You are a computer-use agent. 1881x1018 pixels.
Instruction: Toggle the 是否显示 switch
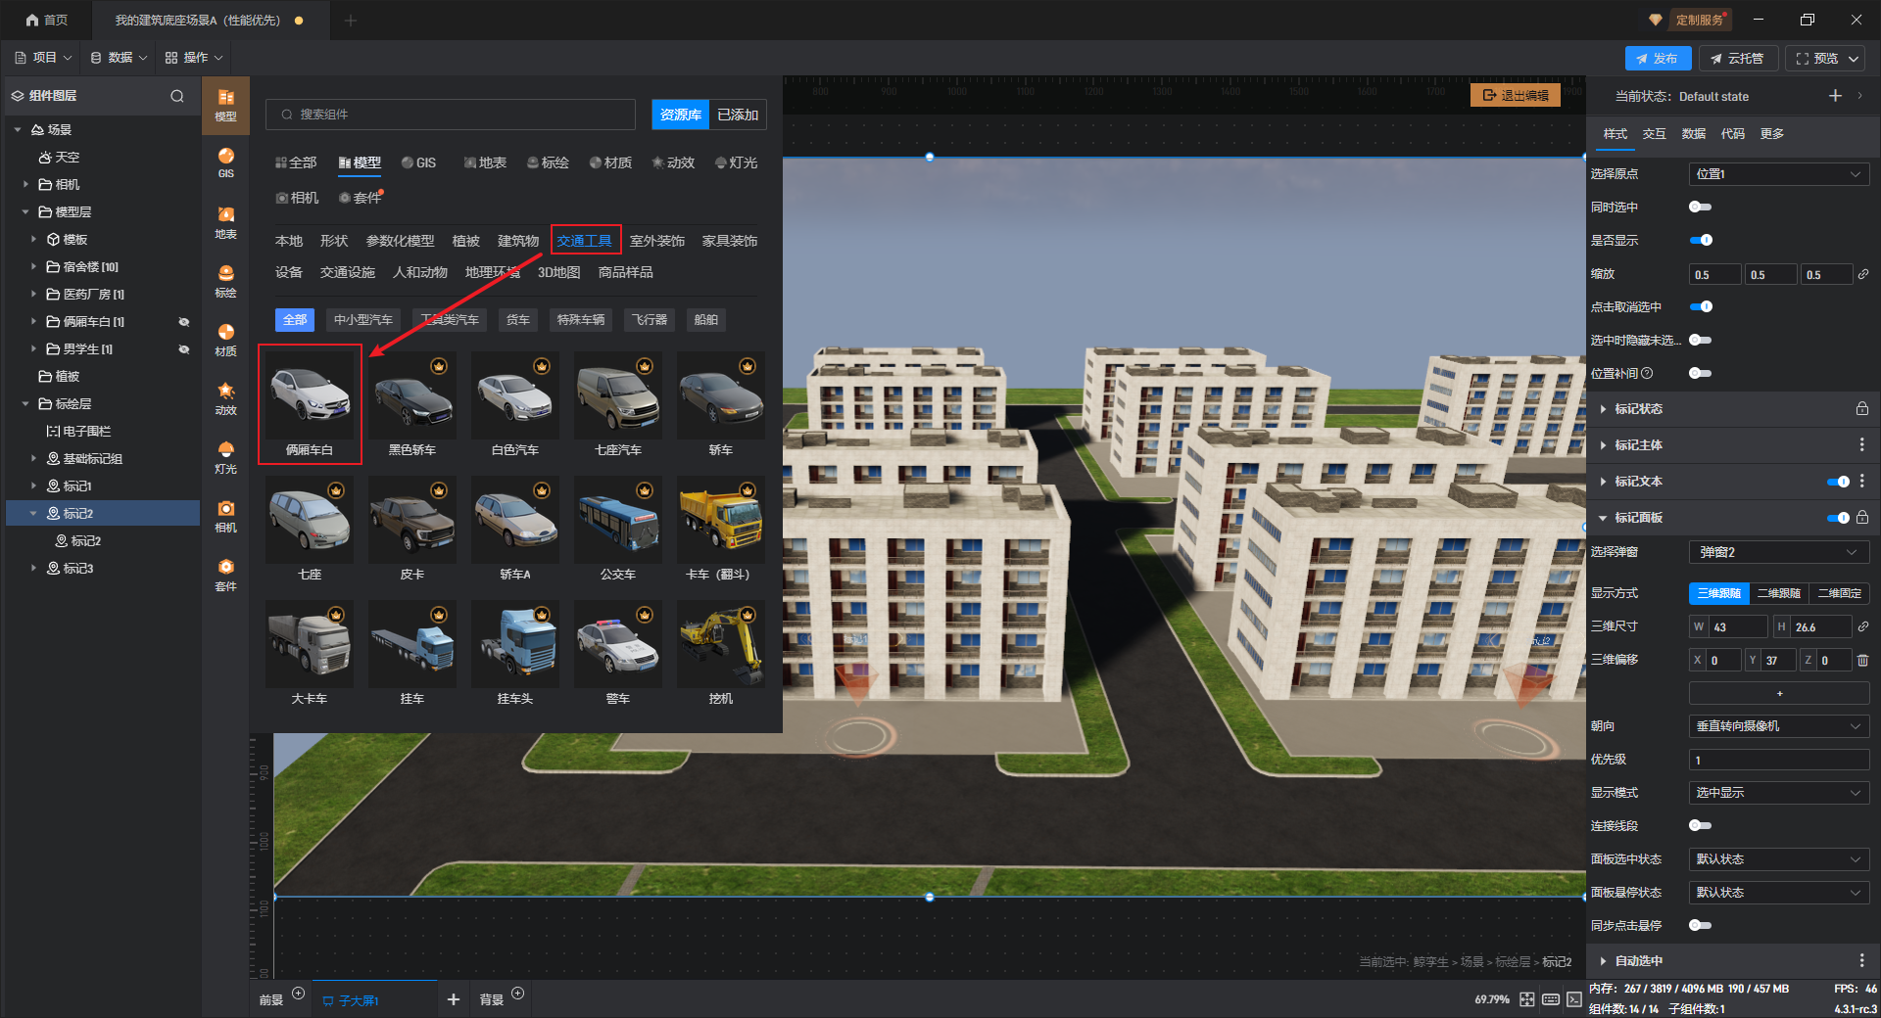coord(1701,241)
